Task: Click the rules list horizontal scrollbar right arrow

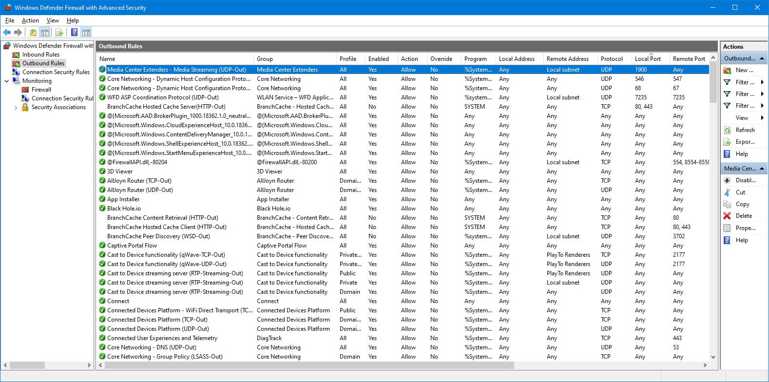Action: [705, 365]
